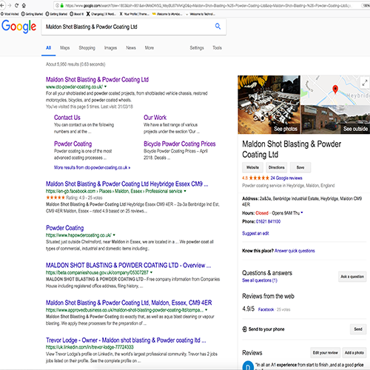Click the browser back arrow
The height and width of the screenshot is (370, 370).
pos(2,5)
